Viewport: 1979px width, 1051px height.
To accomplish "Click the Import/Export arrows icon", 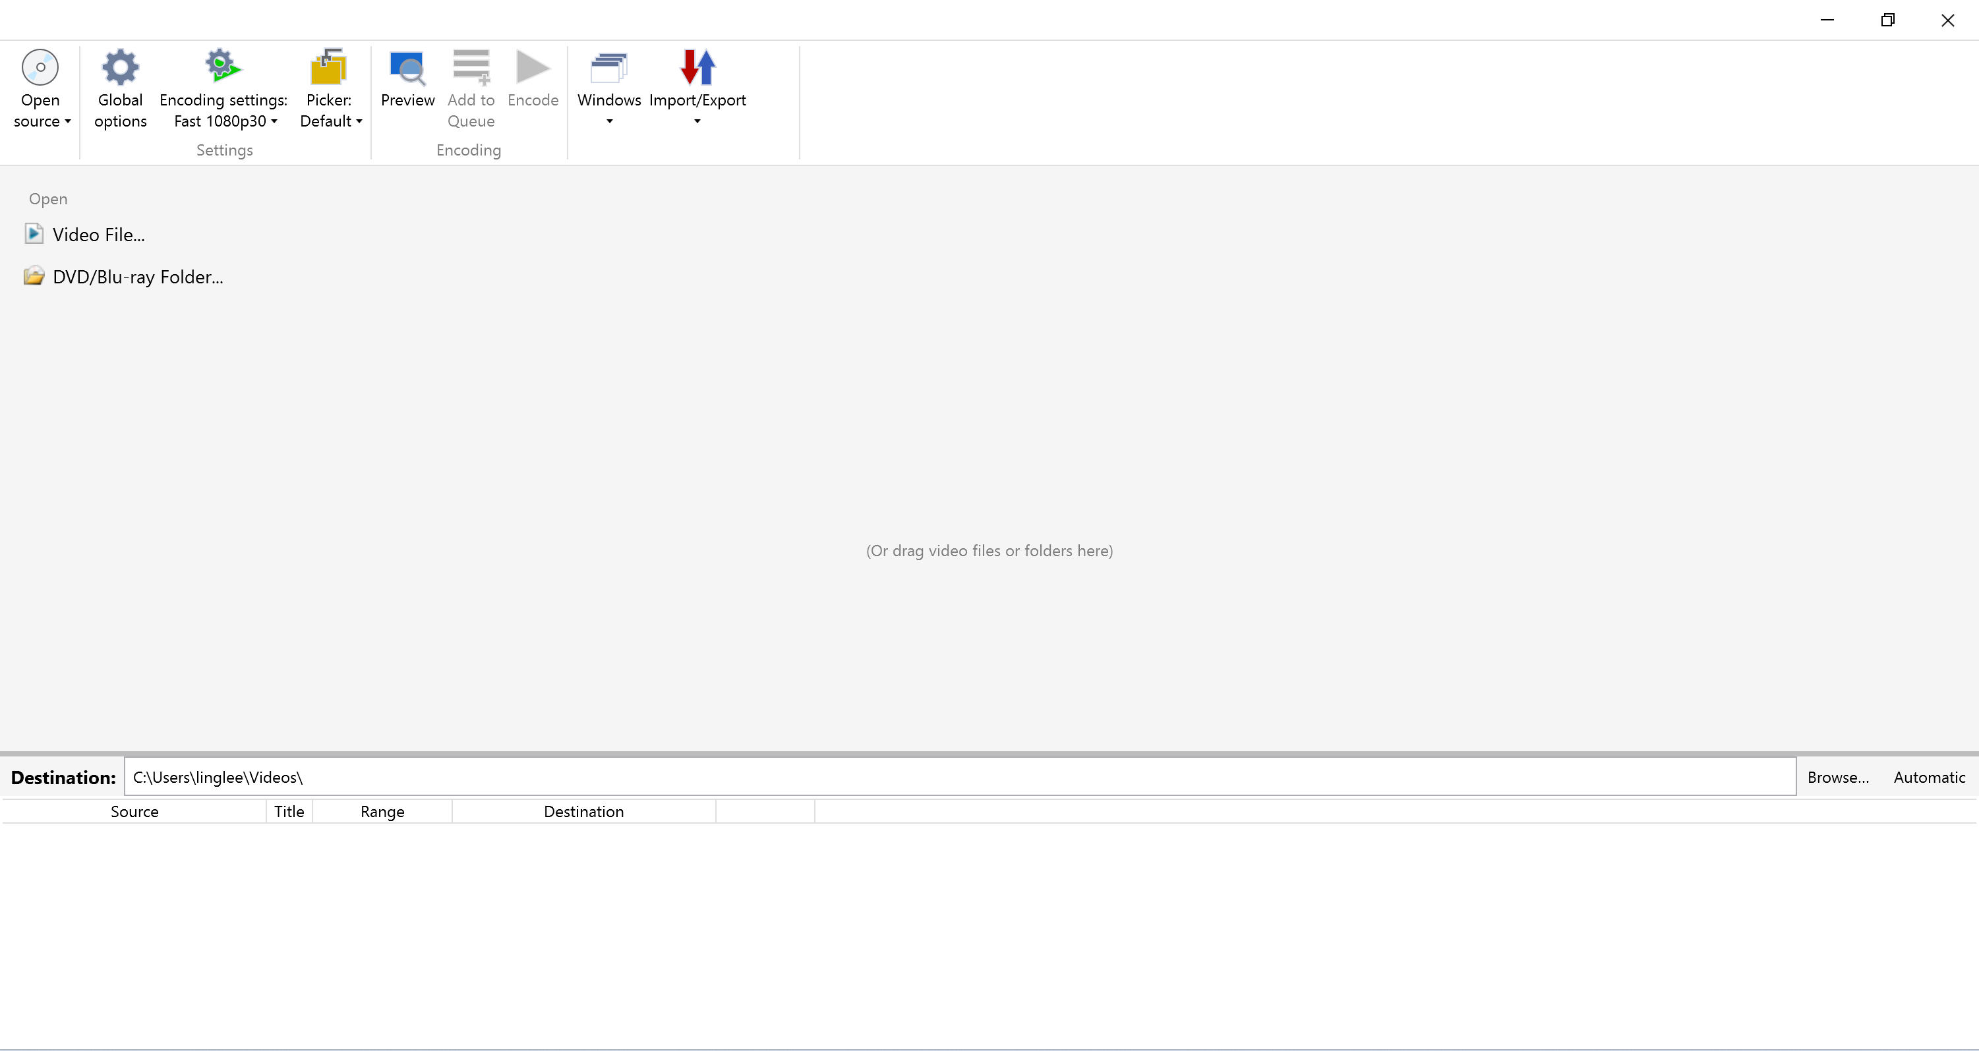I will (x=697, y=68).
